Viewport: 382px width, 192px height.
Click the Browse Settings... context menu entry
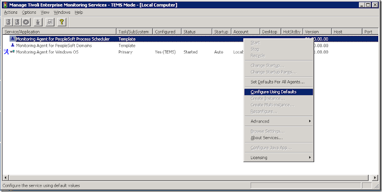(279, 131)
